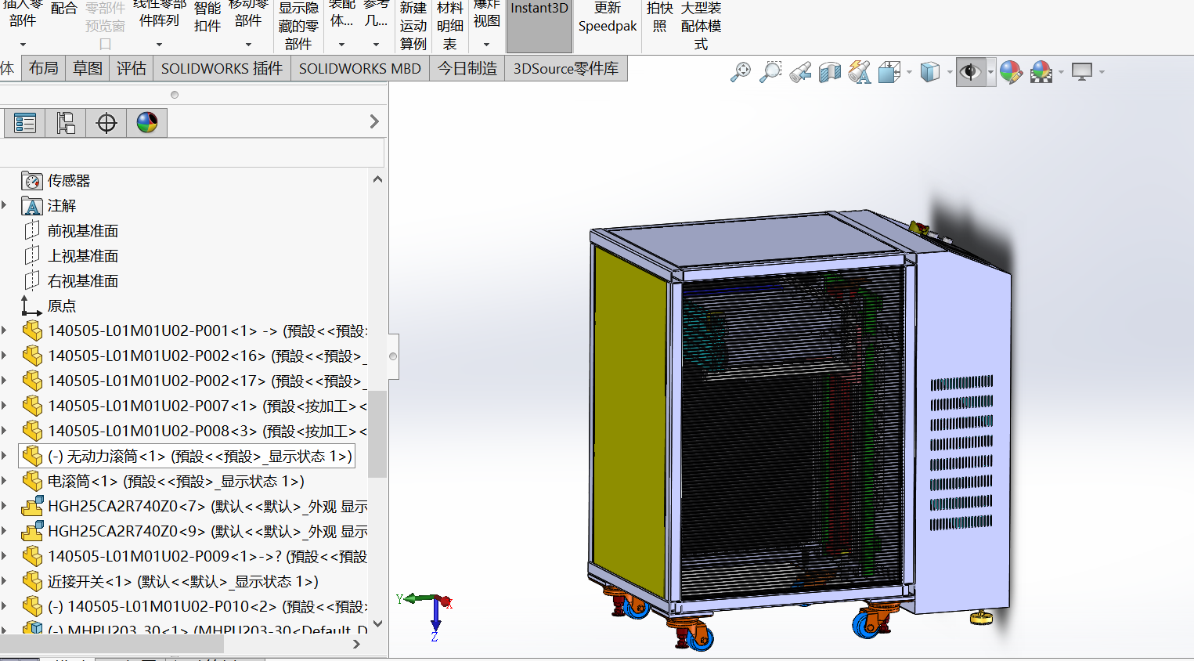Open View Orientation dropdown arrow
The width and height of the screenshot is (1194, 661).
click(x=909, y=72)
